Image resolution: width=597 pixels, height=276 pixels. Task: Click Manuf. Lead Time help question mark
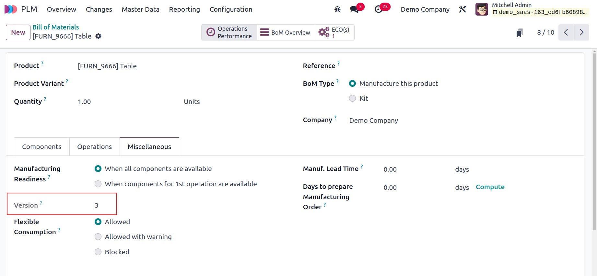point(362,167)
